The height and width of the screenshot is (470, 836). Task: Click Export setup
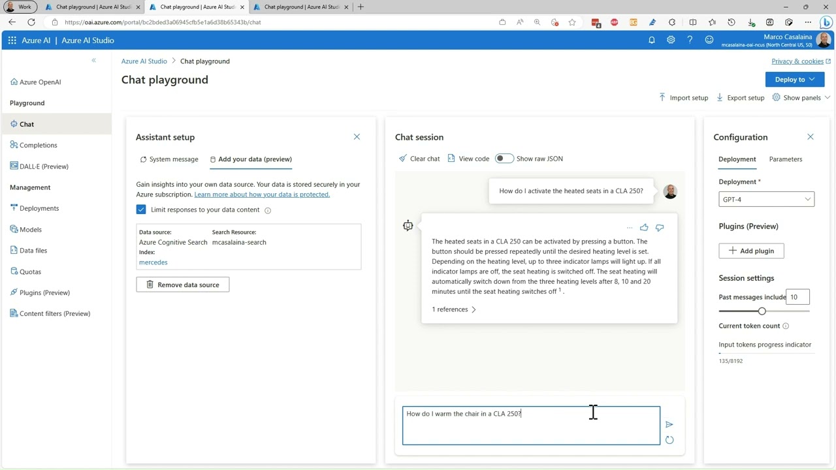740,98
